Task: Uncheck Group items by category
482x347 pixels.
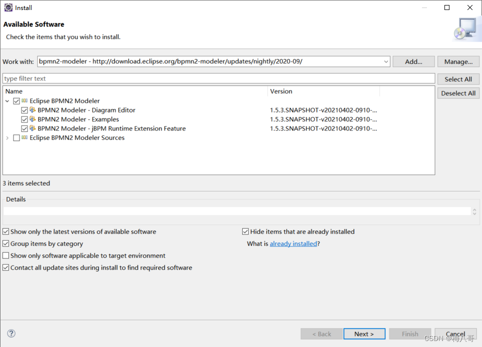Action: pyautogui.click(x=5, y=243)
